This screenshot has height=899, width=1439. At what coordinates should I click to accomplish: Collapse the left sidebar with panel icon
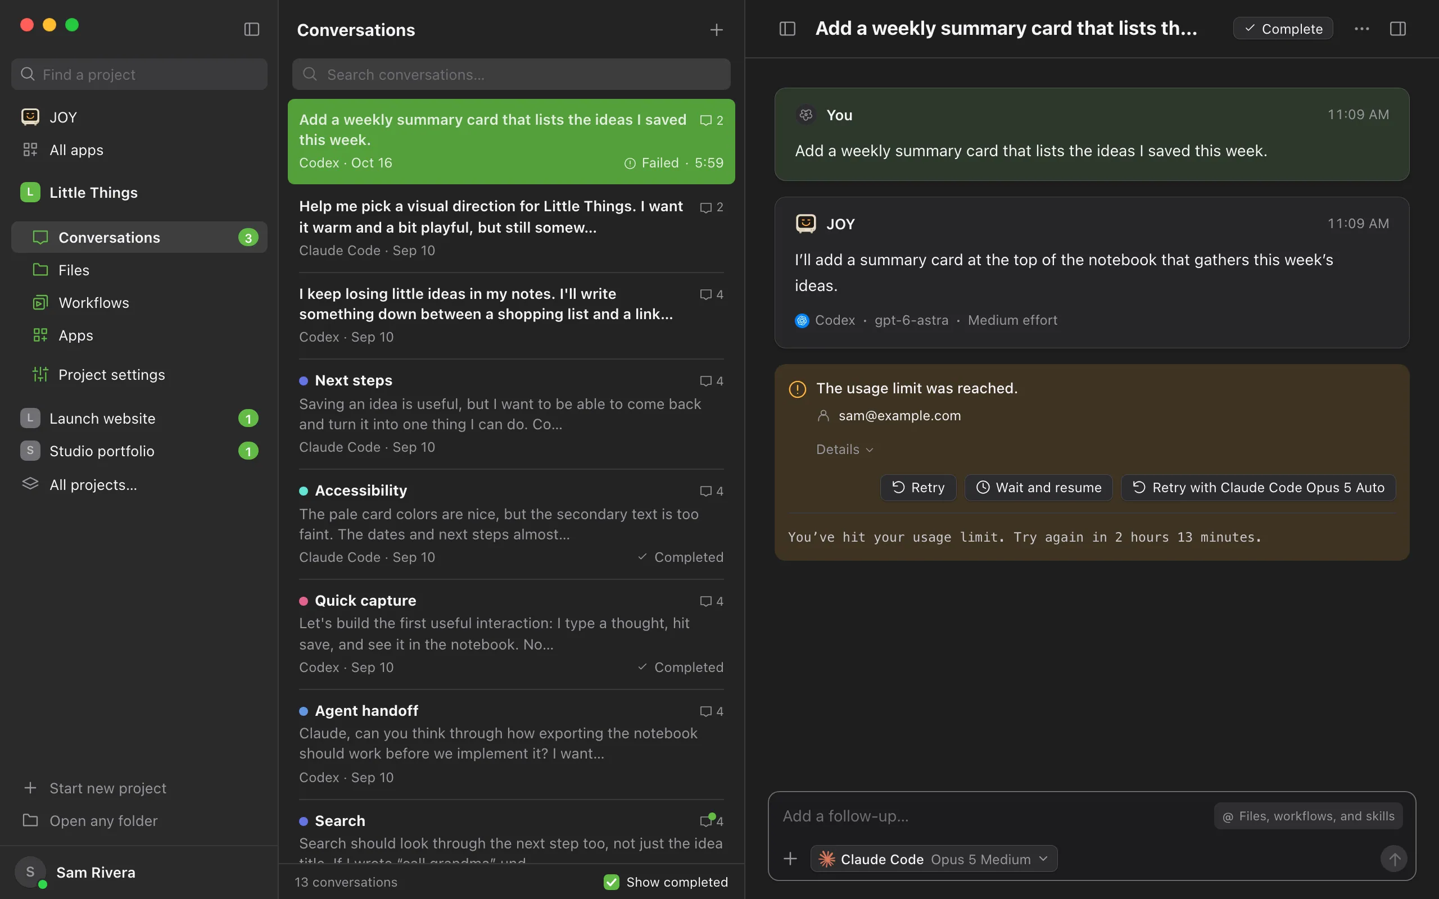point(251,29)
